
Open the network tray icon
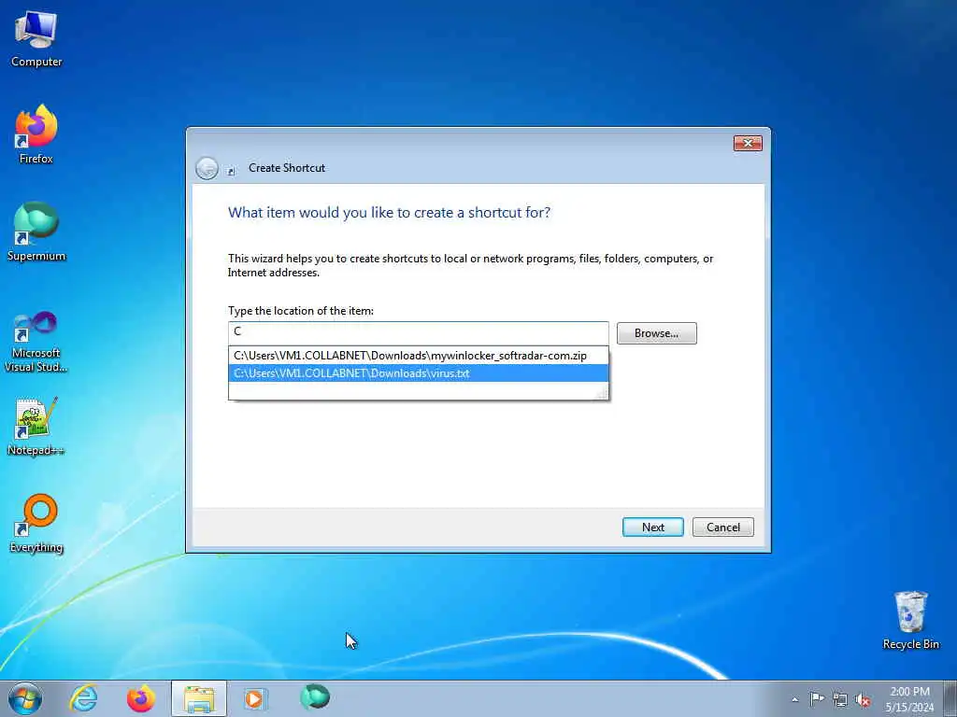(x=840, y=699)
